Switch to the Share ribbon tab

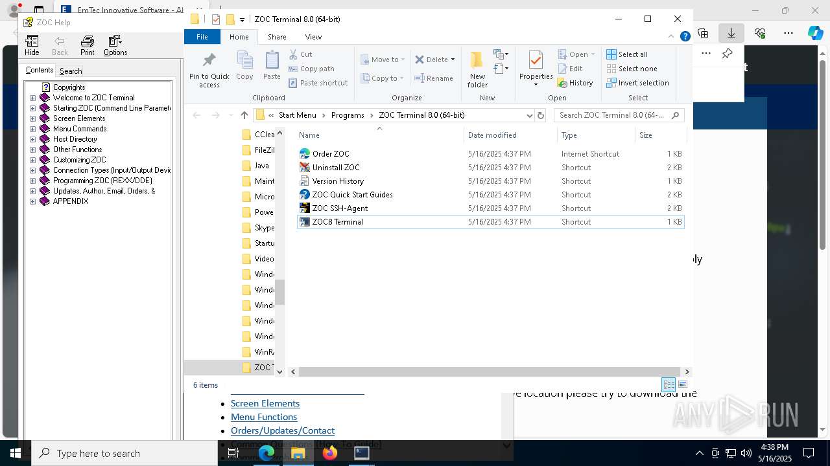pos(277,37)
